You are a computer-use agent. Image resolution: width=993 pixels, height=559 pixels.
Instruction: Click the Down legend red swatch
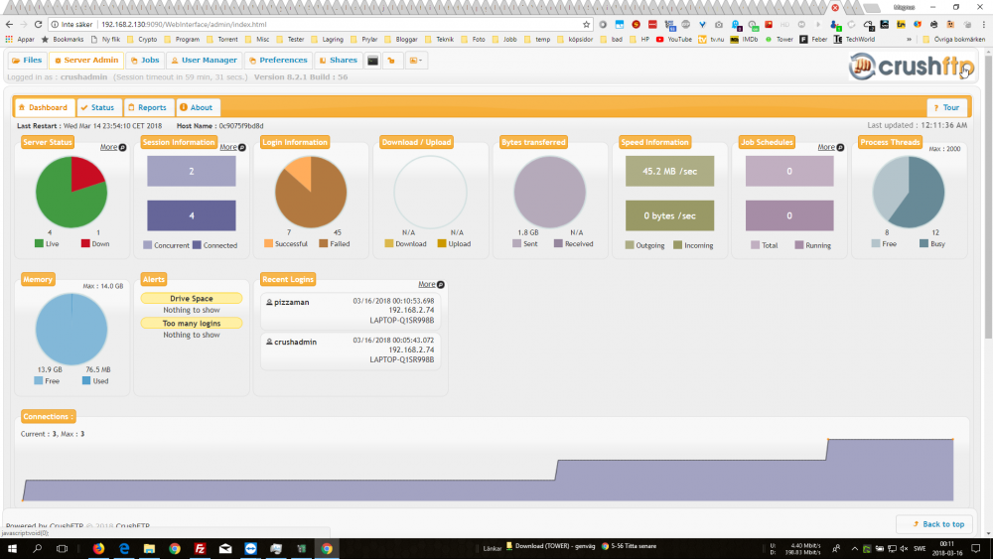coord(85,243)
